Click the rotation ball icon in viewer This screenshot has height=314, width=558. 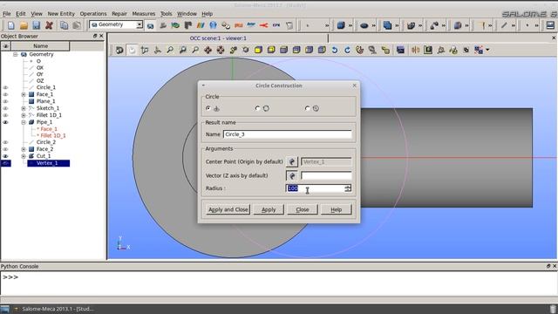246,51
